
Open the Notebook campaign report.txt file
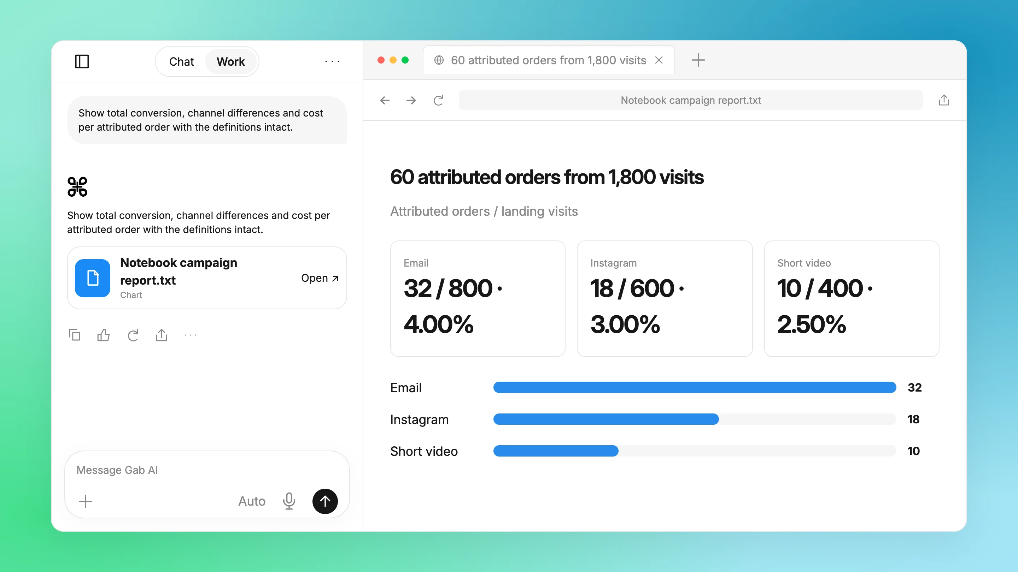point(320,278)
